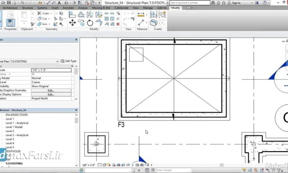Choose the Mirror - Pick Axis tool
The height and width of the screenshot is (173, 288).
[90, 15]
